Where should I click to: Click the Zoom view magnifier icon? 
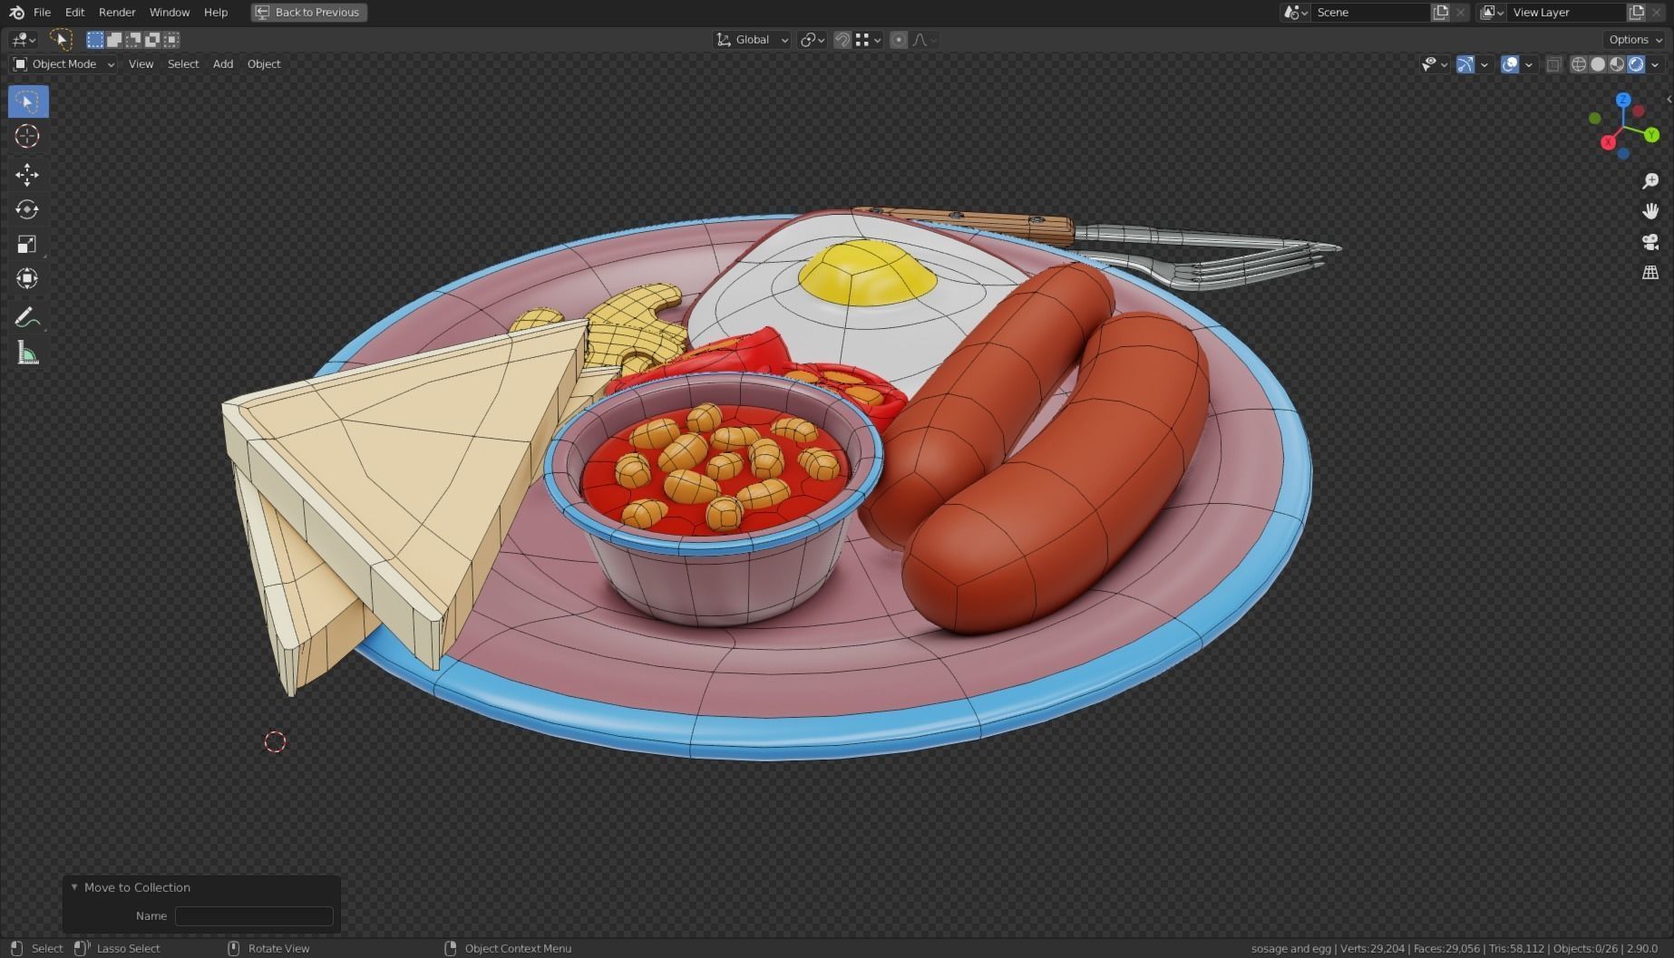[x=1650, y=181]
